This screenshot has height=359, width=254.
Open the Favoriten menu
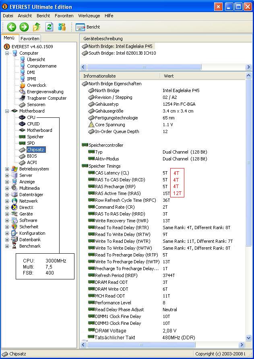coord(64,16)
